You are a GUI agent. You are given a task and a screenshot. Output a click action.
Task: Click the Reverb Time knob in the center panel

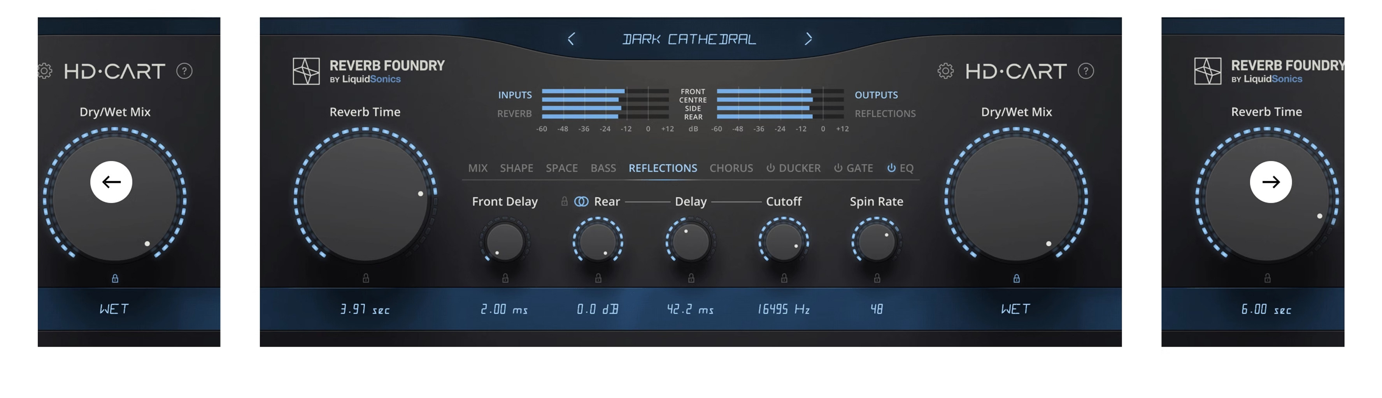click(365, 200)
